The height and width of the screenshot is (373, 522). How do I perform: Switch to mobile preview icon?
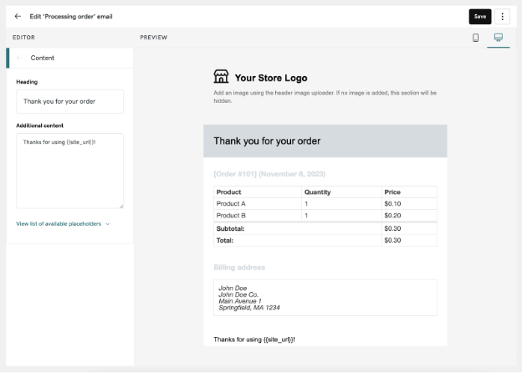476,38
